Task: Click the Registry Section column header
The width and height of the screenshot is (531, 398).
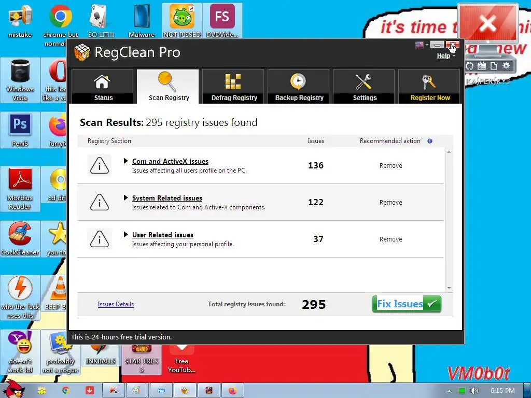Action: [109, 141]
